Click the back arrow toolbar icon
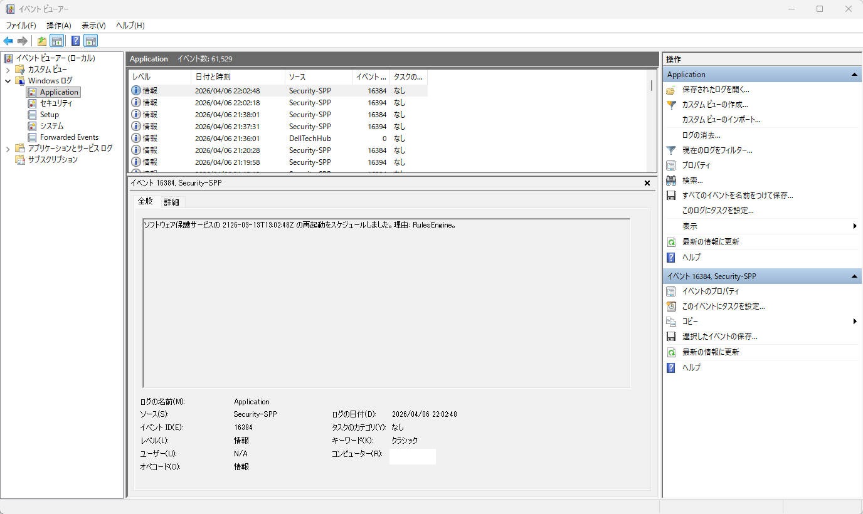This screenshot has width=863, height=514. coord(8,41)
